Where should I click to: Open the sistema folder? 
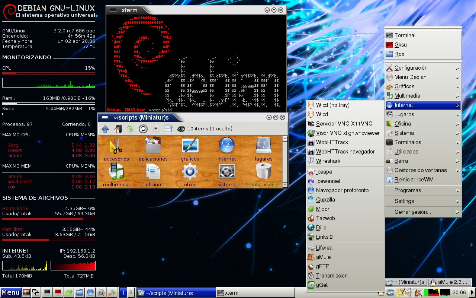pyautogui.click(x=227, y=175)
